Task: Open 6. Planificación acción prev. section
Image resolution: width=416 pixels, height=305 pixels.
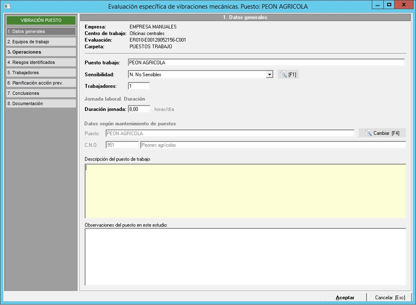Action: [41, 83]
